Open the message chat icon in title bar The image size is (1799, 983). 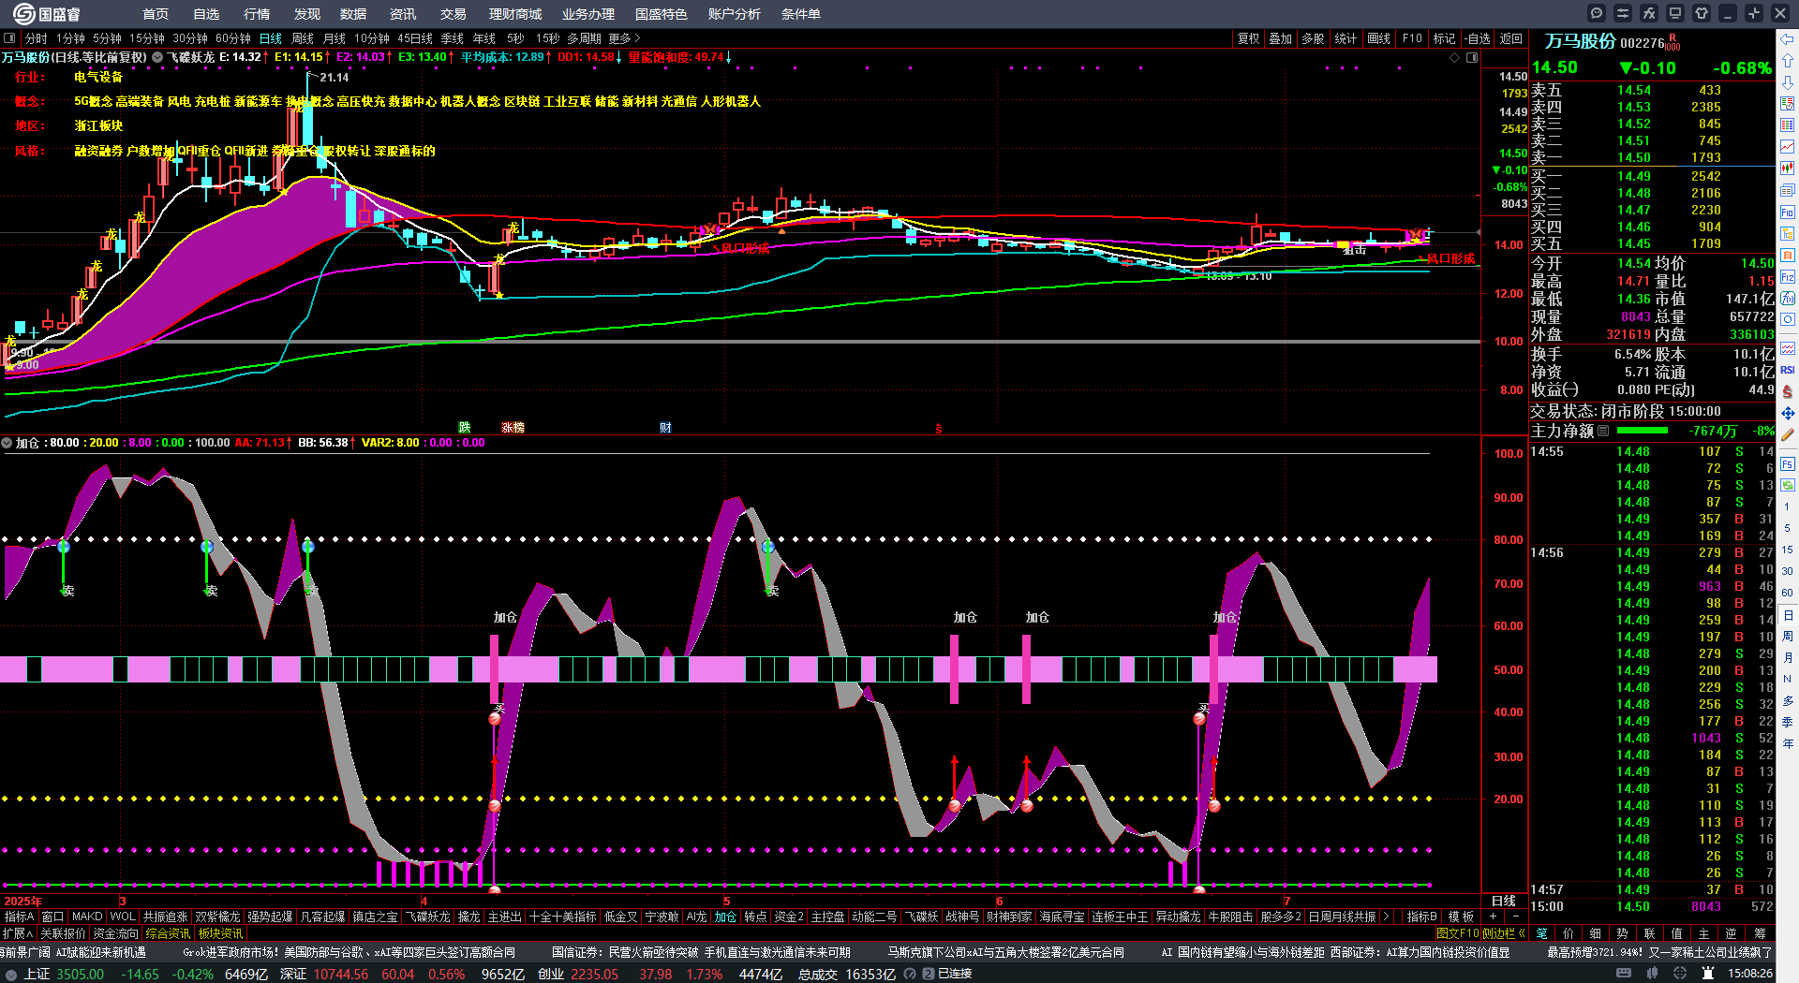tap(1597, 13)
